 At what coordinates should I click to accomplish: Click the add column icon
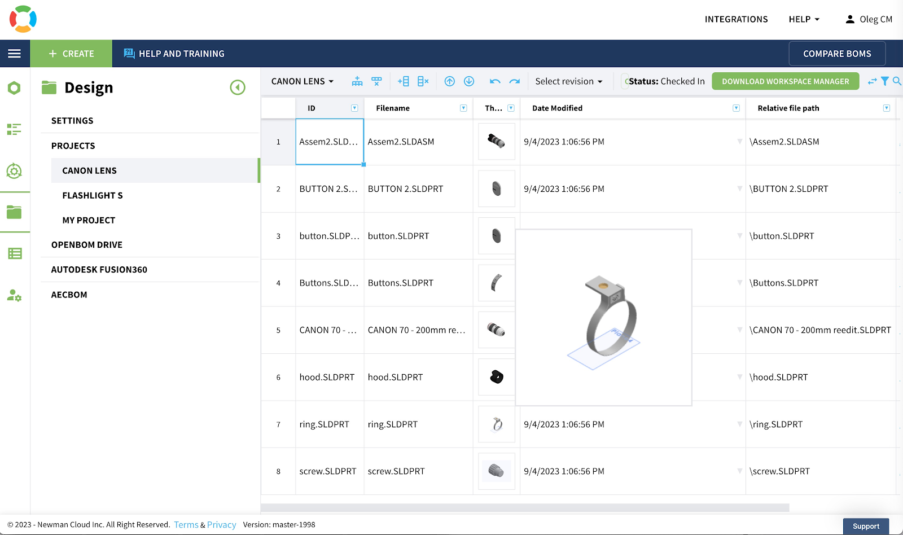404,81
